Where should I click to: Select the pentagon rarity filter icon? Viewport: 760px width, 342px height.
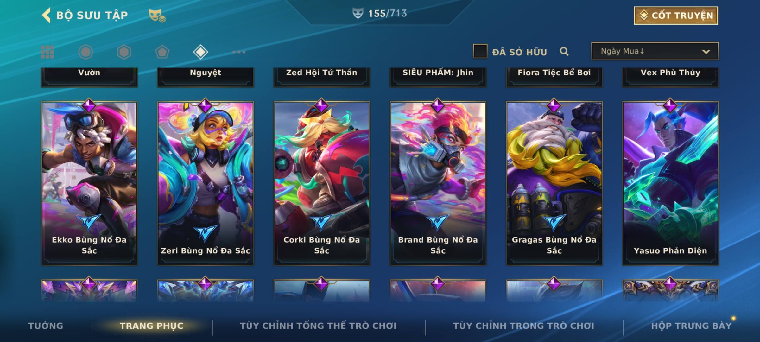[x=162, y=52]
